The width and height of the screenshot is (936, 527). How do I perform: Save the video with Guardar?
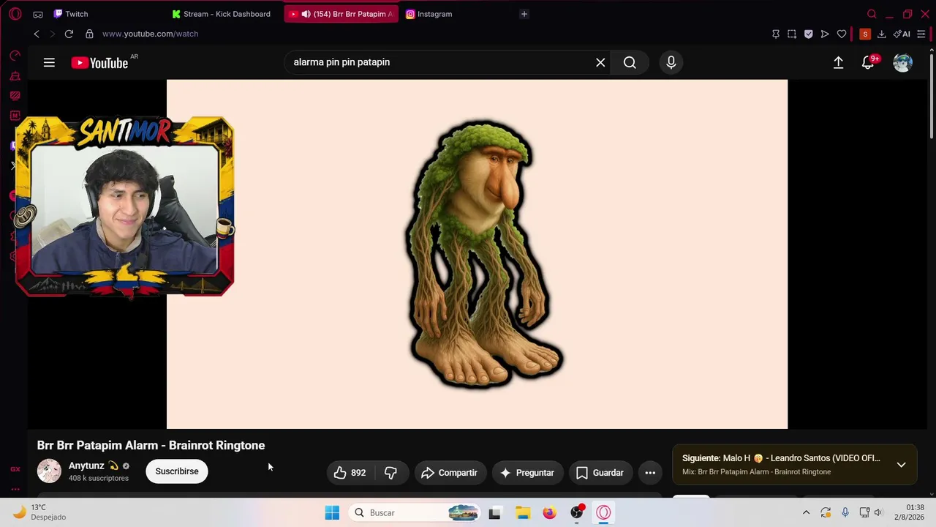coord(600,473)
